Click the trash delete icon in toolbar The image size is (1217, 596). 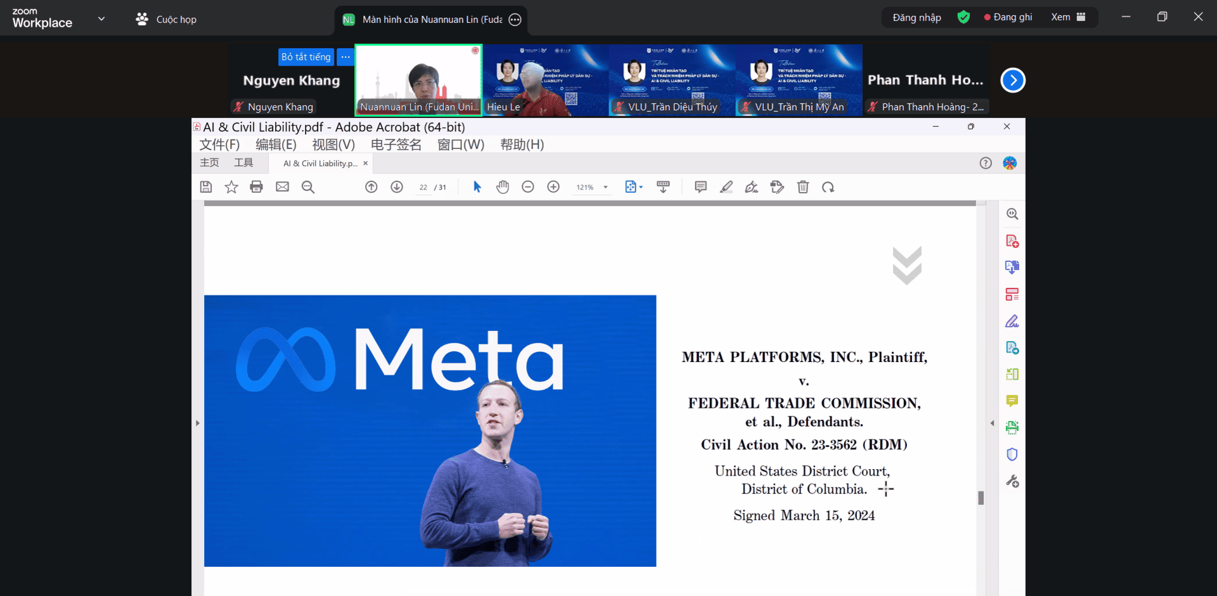tap(803, 187)
